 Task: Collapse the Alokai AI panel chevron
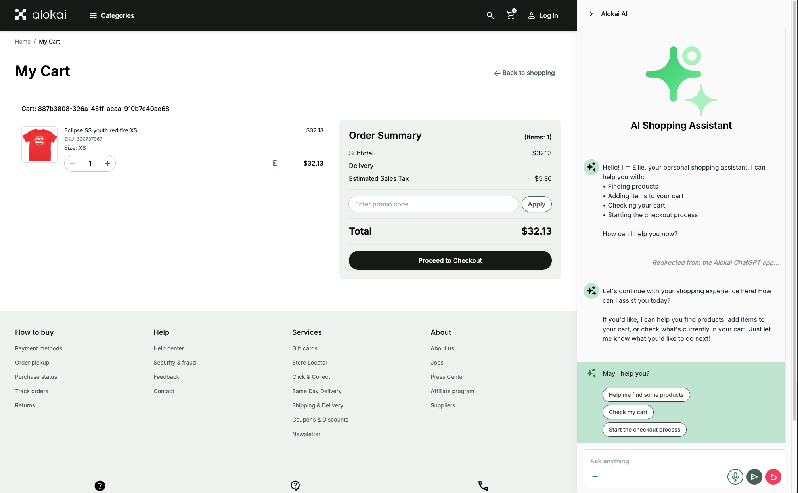[x=591, y=14]
